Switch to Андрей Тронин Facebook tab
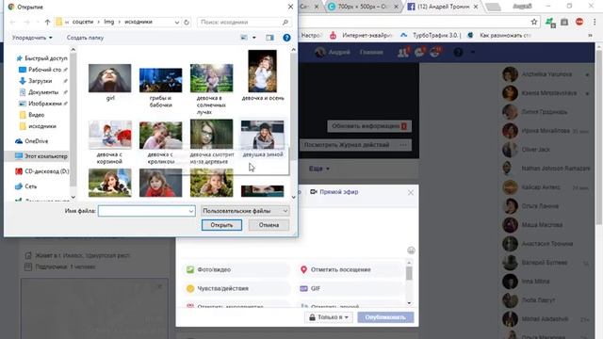Viewport: 603px width, 339px height. [x=442, y=7]
